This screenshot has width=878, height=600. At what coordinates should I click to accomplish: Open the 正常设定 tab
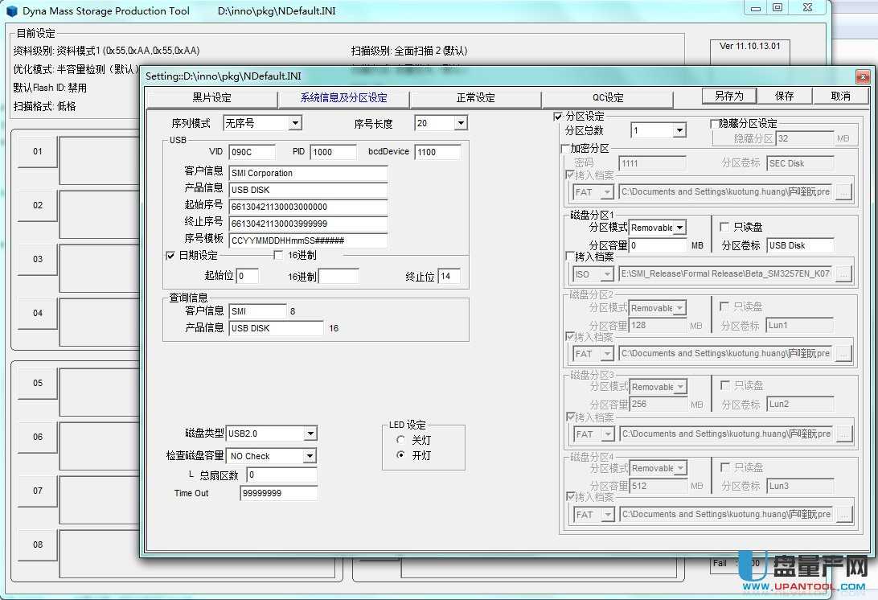pos(475,98)
